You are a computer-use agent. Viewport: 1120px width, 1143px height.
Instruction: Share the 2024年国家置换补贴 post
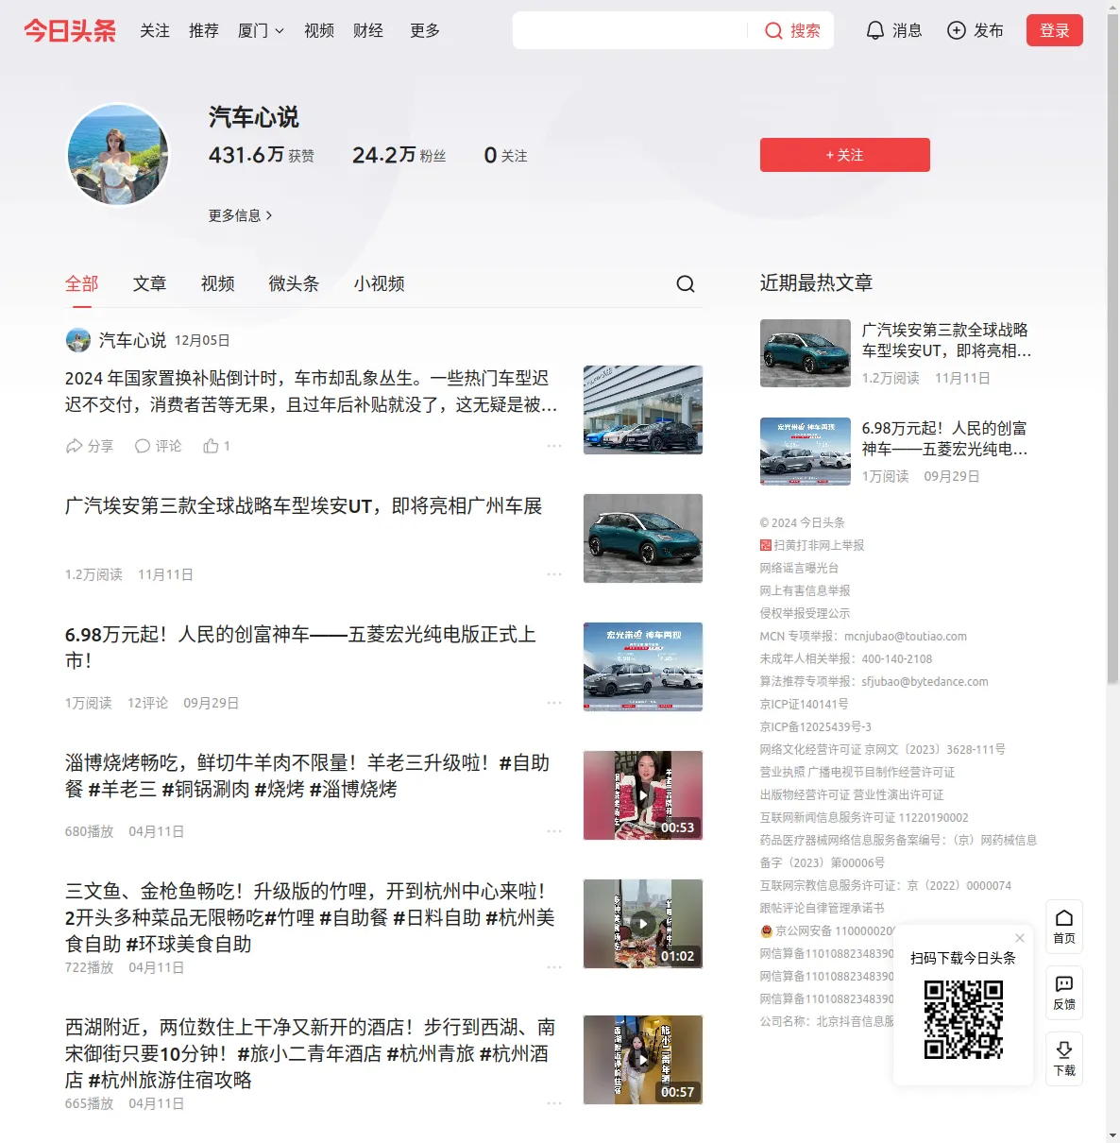click(x=89, y=446)
